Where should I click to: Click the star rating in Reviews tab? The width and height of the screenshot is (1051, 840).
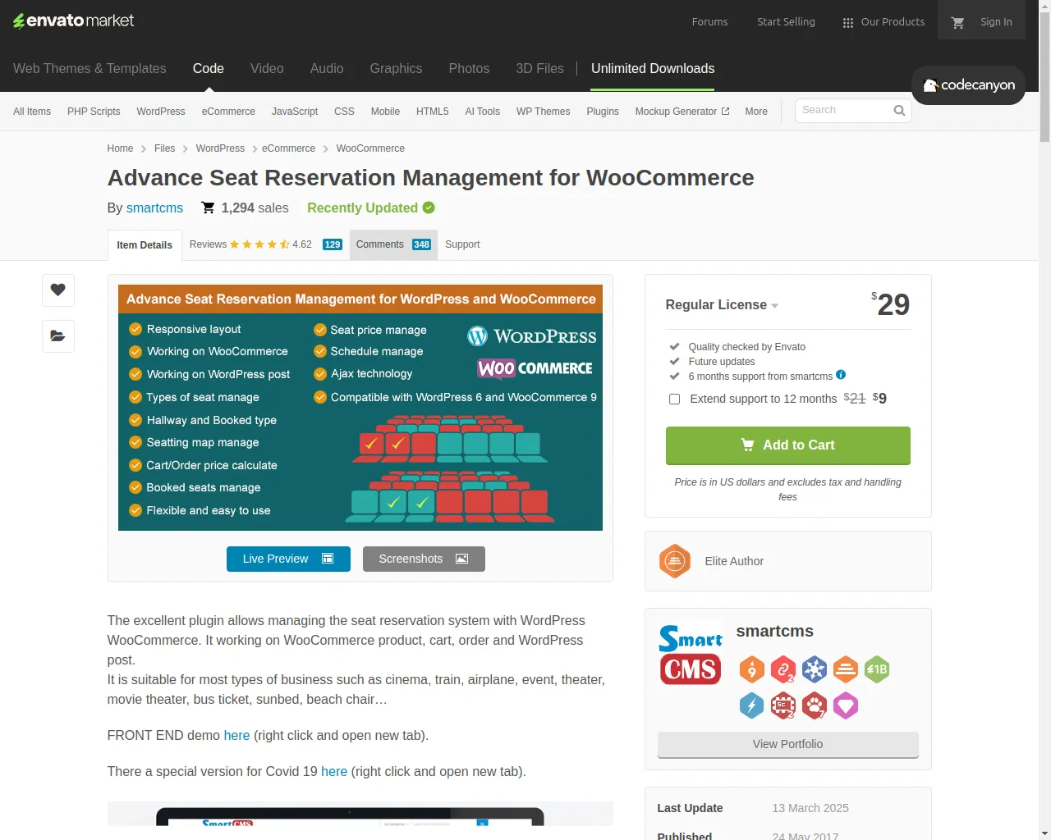[259, 244]
